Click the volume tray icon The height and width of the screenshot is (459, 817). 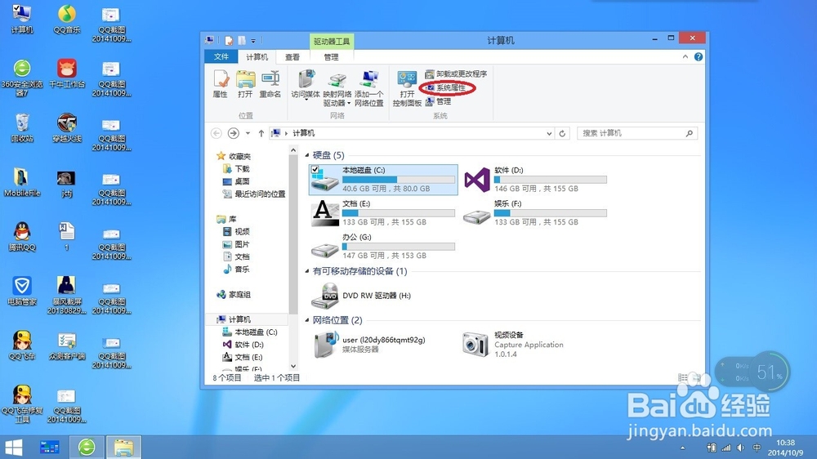pos(741,448)
